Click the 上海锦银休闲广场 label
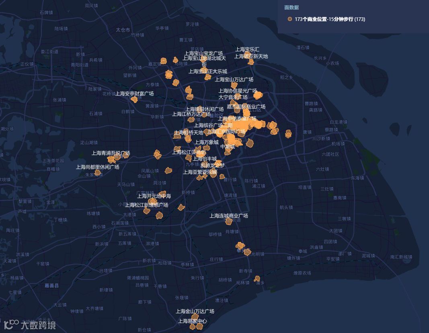 [x=204, y=109]
